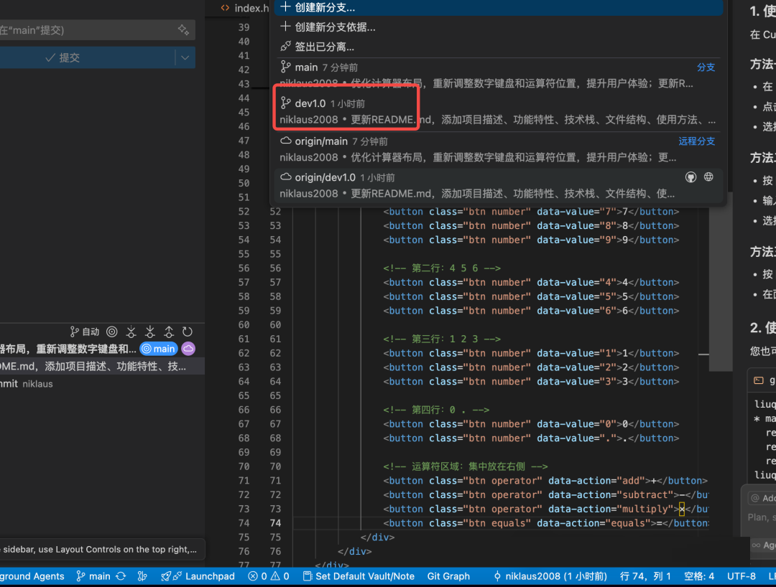
Task: Change indentation via 空格: 4
Action: click(699, 576)
